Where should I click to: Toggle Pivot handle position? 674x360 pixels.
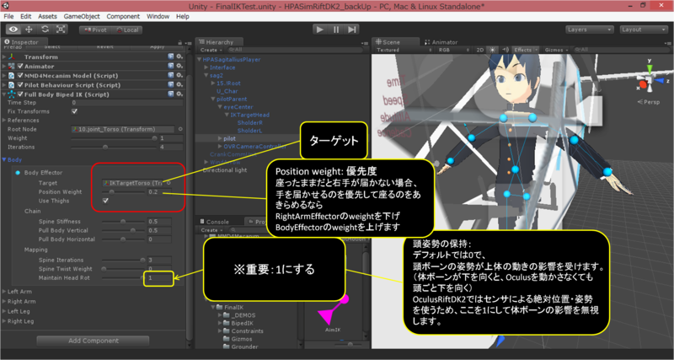tap(95, 30)
